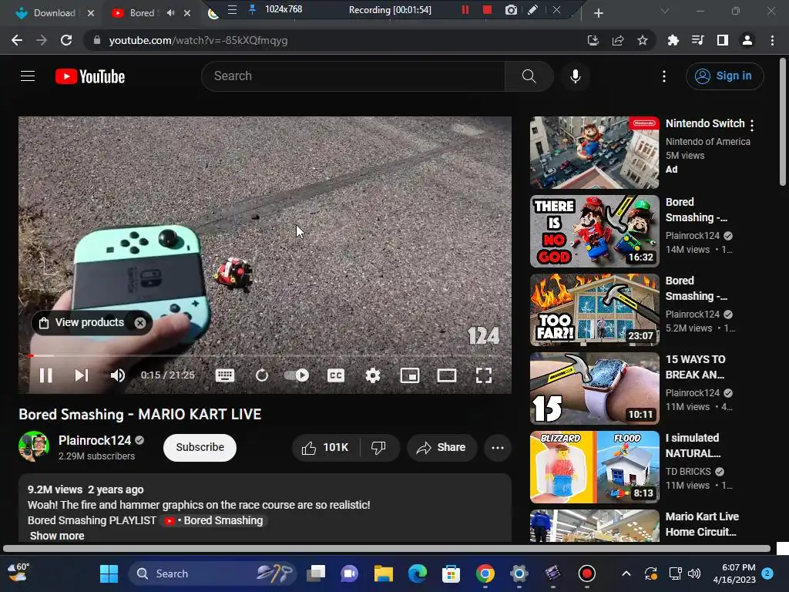Pause the YouTube video
Image resolution: width=789 pixels, height=592 pixels.
pyautogui.click(x=45, y=375)
